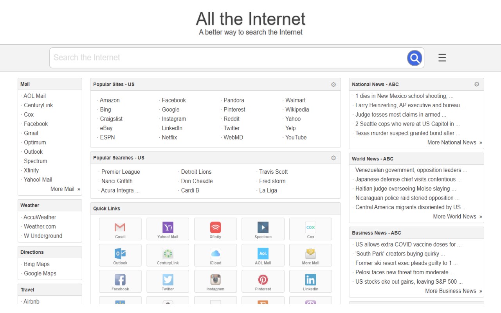Open CenturyLink in Mail list
The height and width of the screenshot is (313, 501).
[38, 105]
